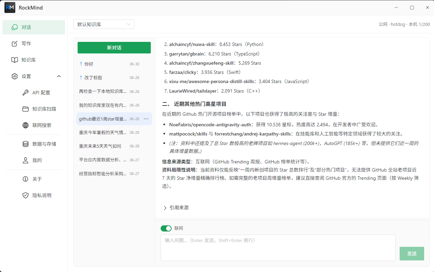Click the shield icon beside 隐私说明
Screen dimensions: 434x272
pyautogui.click(x=26, y=195)
